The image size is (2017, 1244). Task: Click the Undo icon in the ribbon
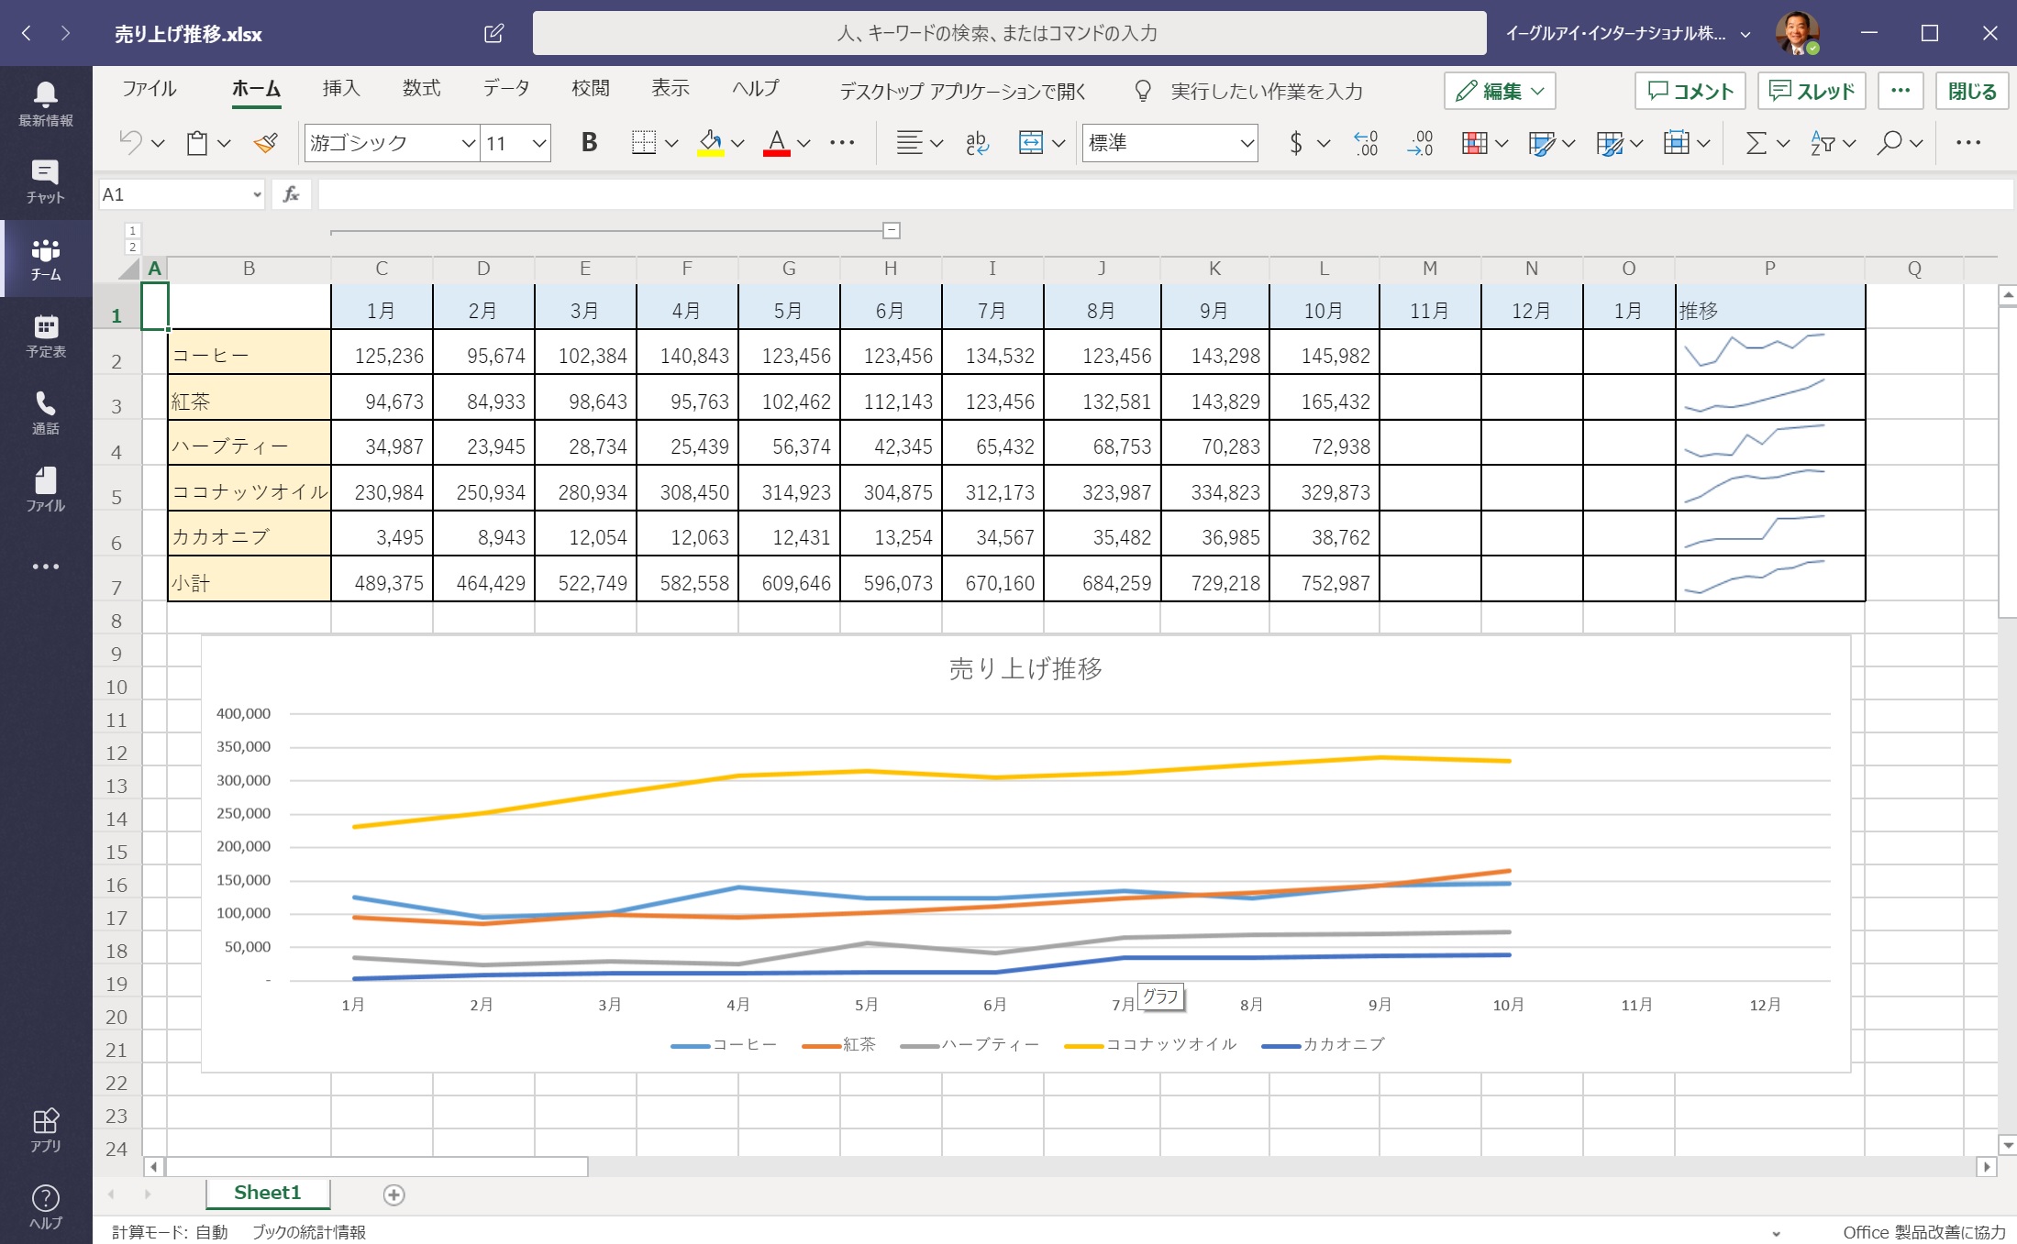[131, 142]
